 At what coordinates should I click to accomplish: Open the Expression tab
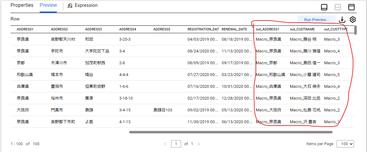[x=86, y=5]
